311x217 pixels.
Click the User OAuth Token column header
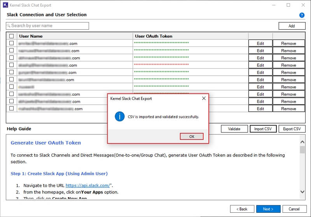coord(190,36)
